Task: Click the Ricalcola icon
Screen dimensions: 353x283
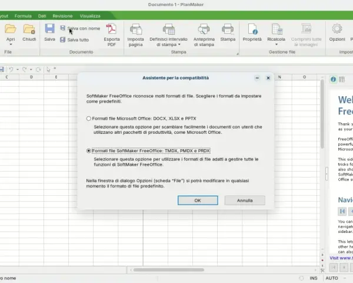Action: point(277,29)
